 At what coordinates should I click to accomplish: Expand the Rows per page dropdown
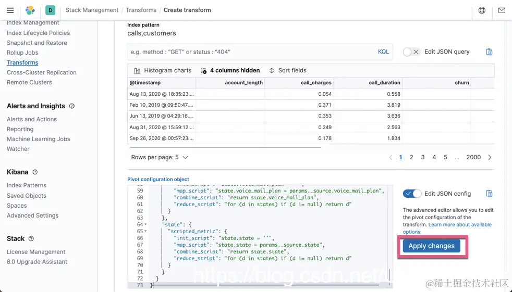160,157
